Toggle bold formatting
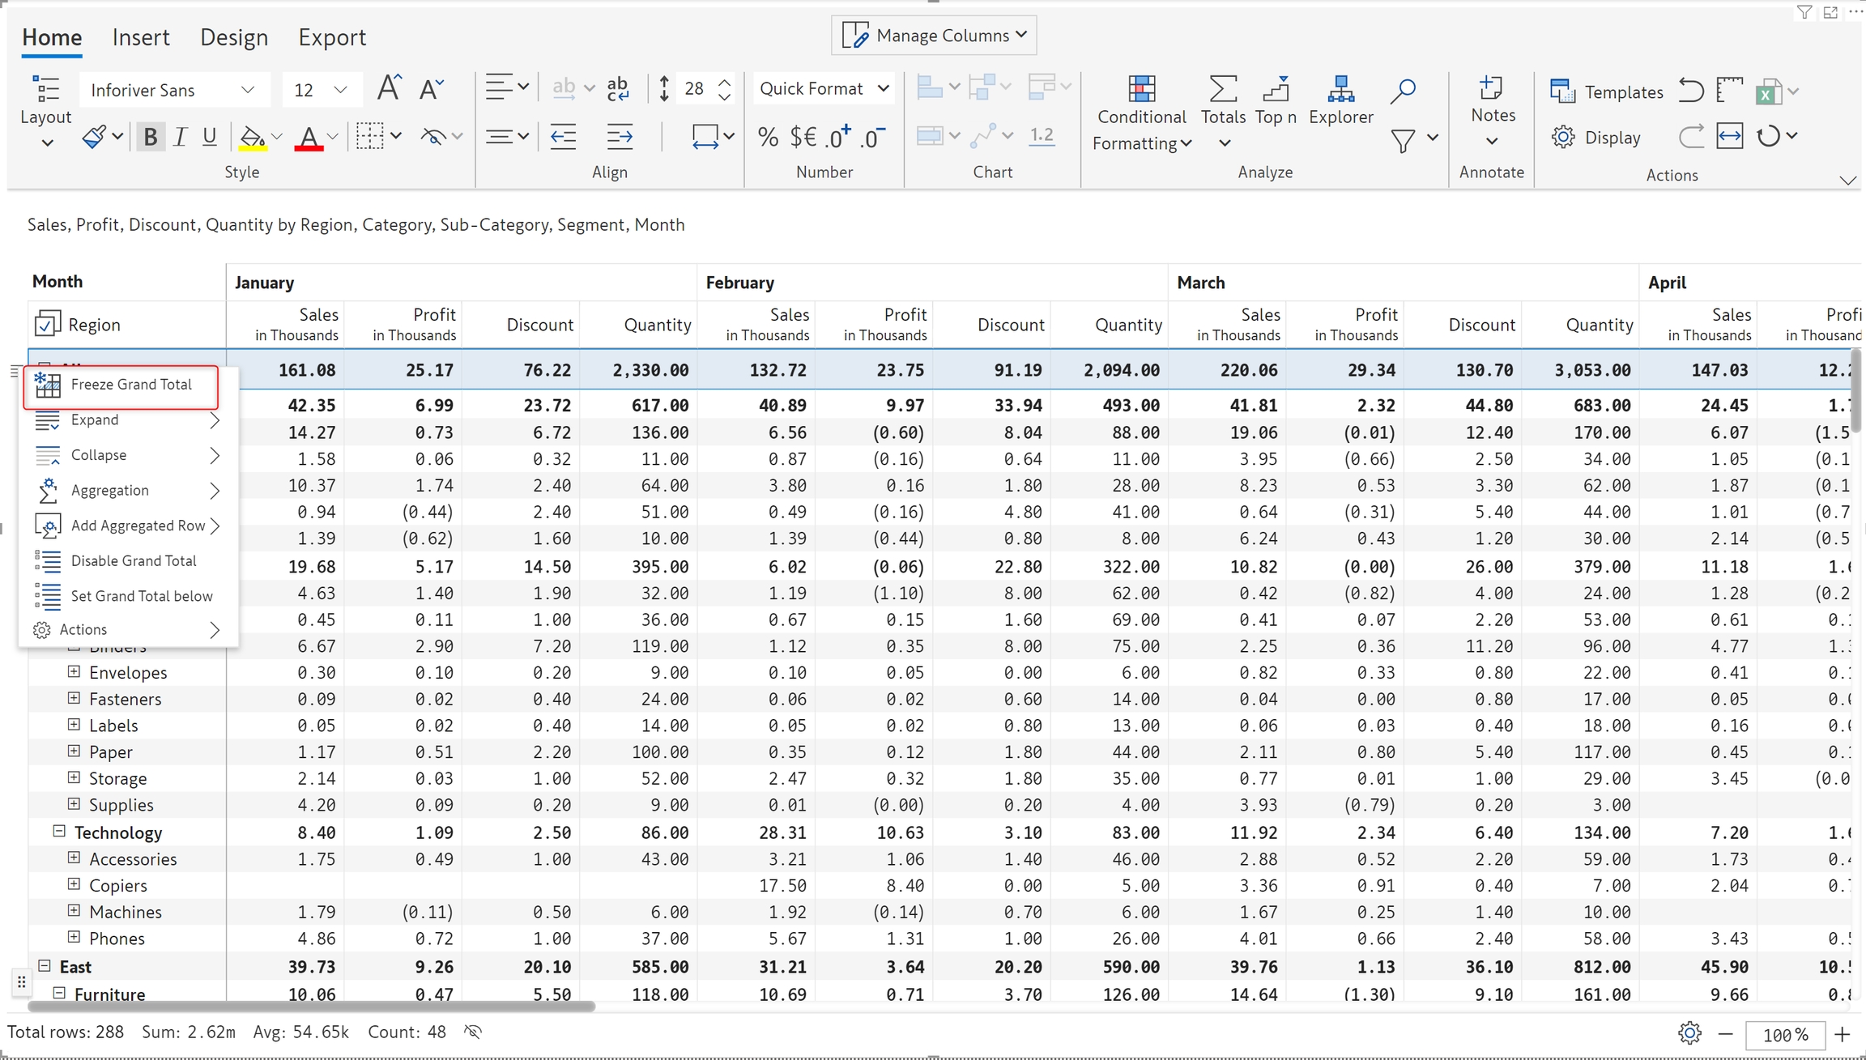Image resolution: width=1866 pixels, height=1060 pixels. [150, 137]
